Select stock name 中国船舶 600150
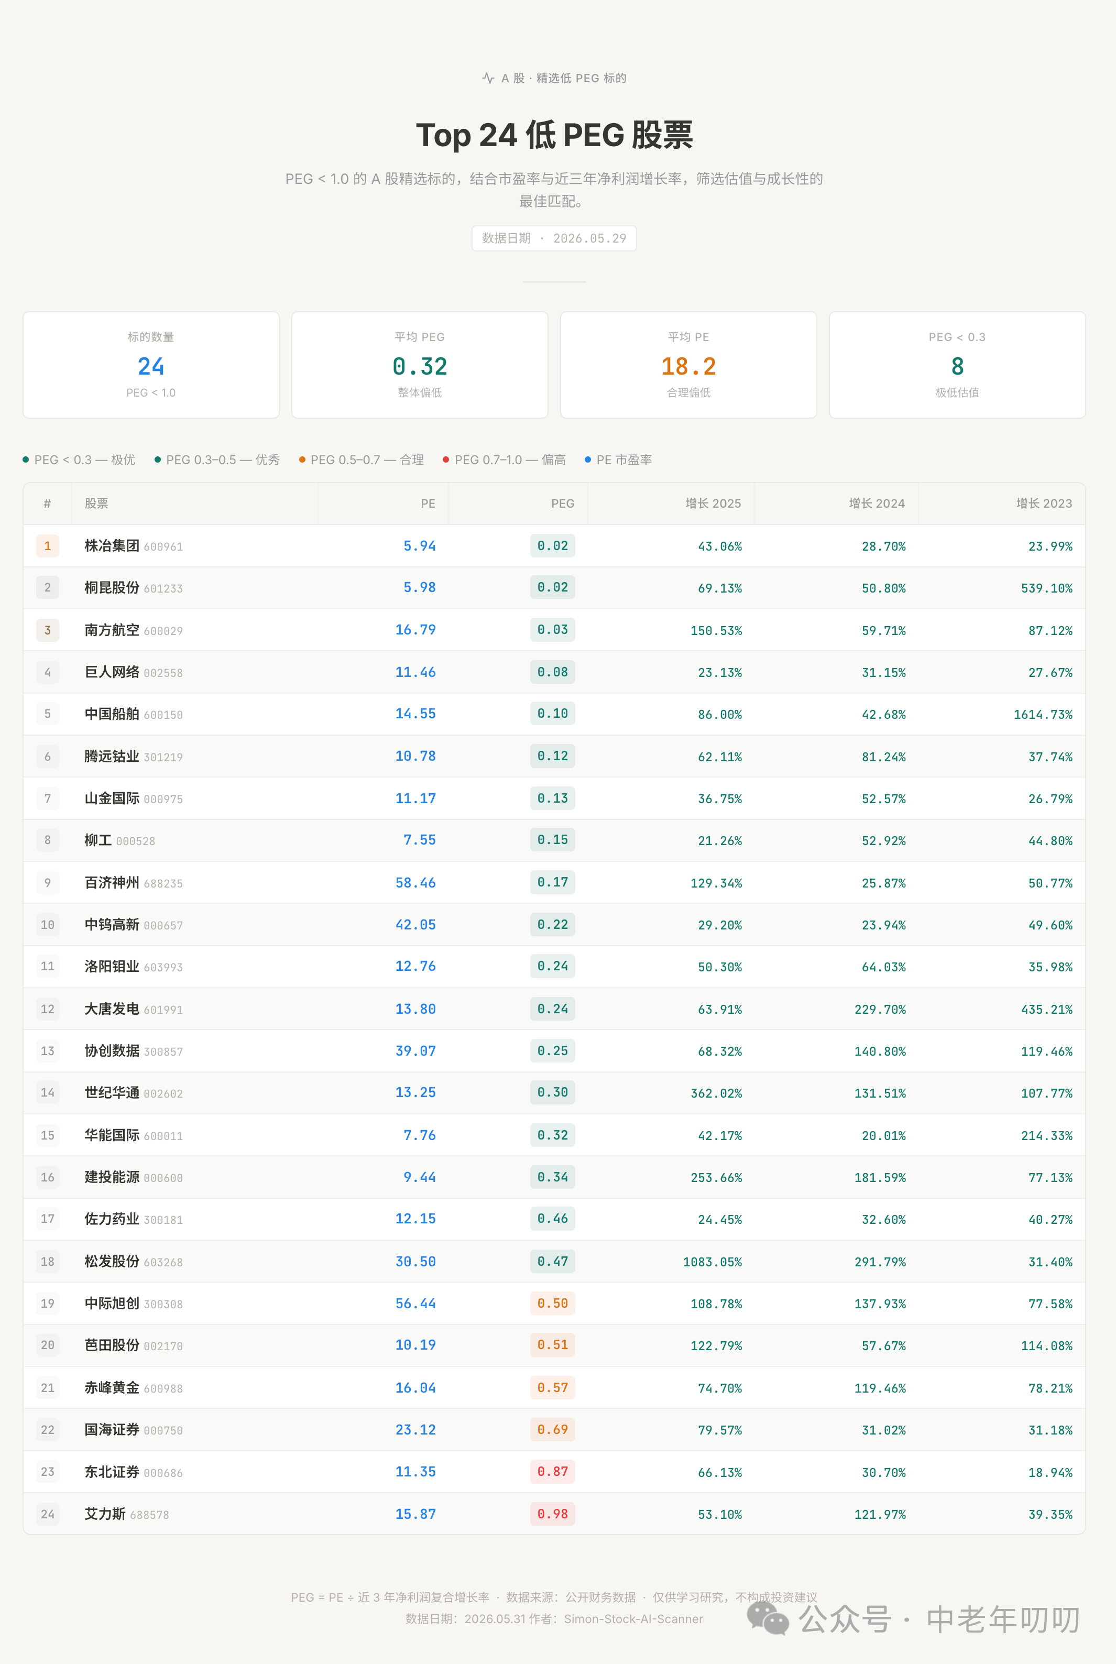Viewport: 1116px width, 1664px height. tap(133, 714)
